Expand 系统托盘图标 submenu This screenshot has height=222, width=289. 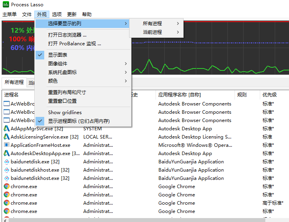click(x=83, y=72)
